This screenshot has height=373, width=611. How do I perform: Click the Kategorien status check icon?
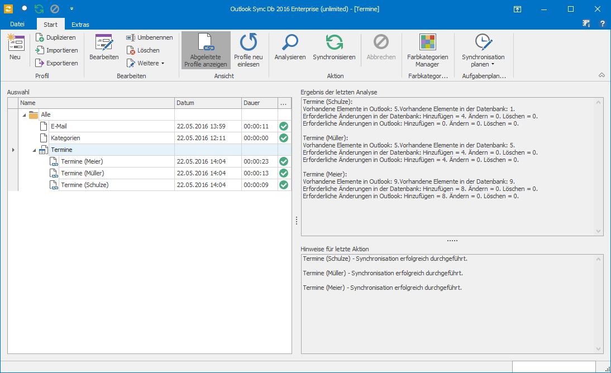point(284,138)
